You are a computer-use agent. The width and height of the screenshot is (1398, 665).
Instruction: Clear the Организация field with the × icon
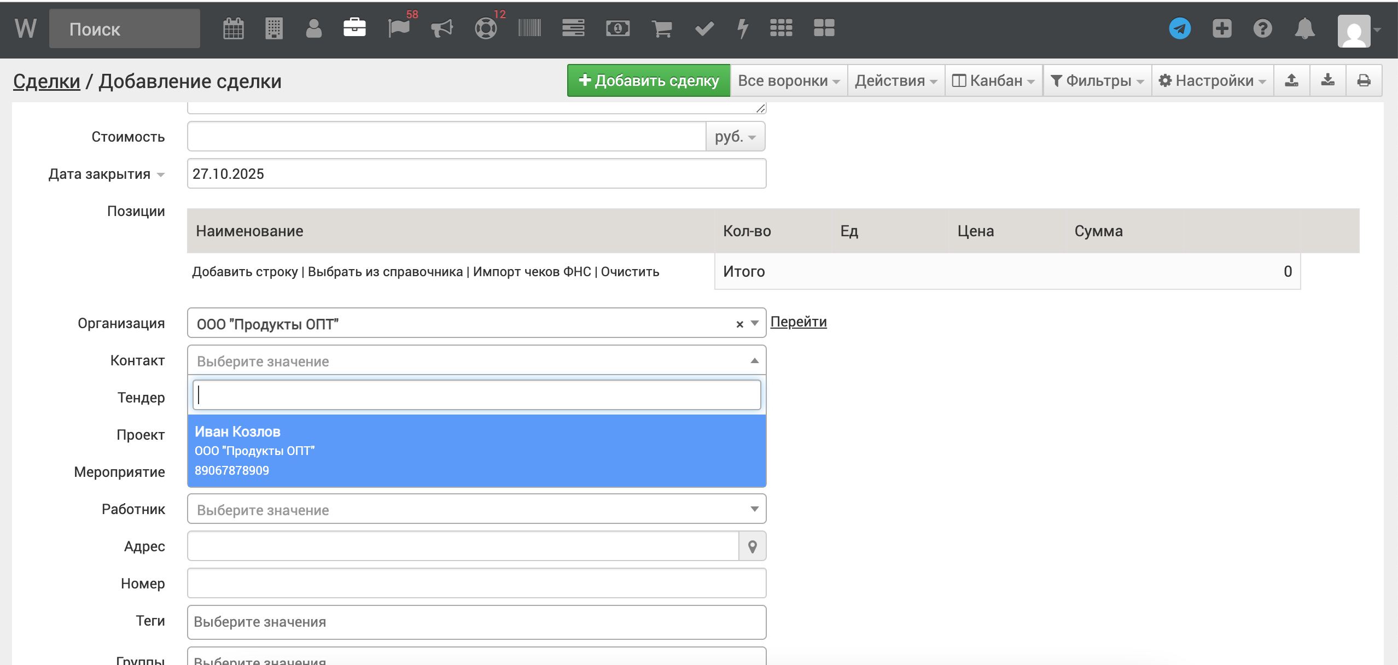739,324
